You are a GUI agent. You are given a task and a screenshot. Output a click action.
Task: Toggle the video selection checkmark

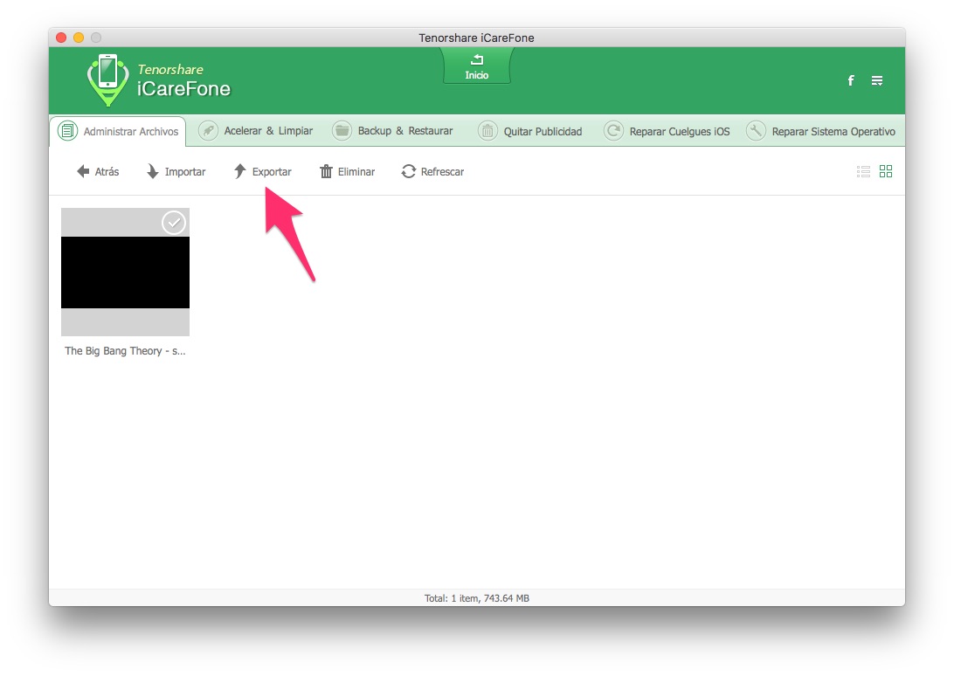pyautogui.click(x=173, y=223)
